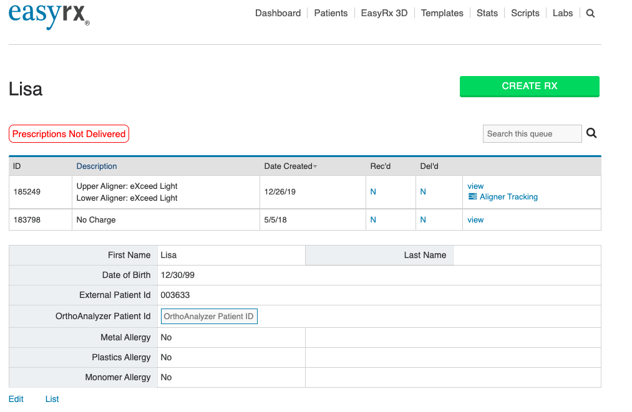Screen dimensions: 632x412
Task: Click the OrthoAnalyzer Patient Id label
Action: pyautogui.click(x=103, y=316)
